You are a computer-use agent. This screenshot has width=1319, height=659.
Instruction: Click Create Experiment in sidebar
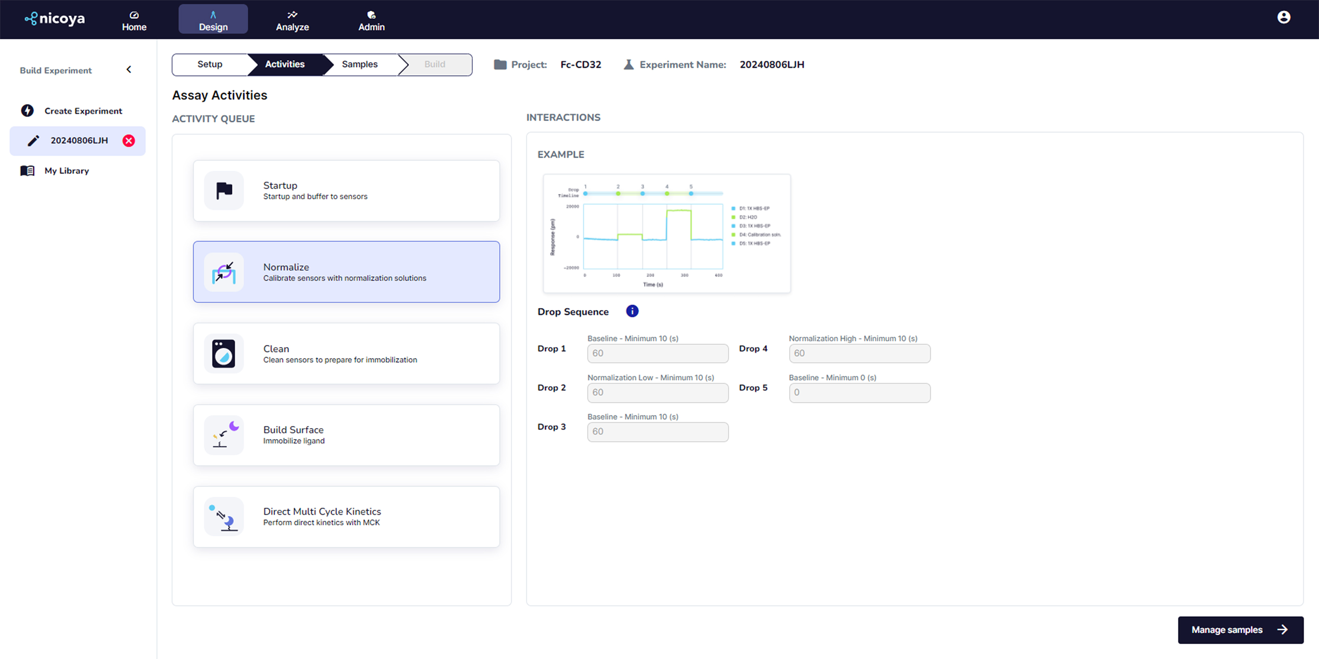tap(83, 111)
